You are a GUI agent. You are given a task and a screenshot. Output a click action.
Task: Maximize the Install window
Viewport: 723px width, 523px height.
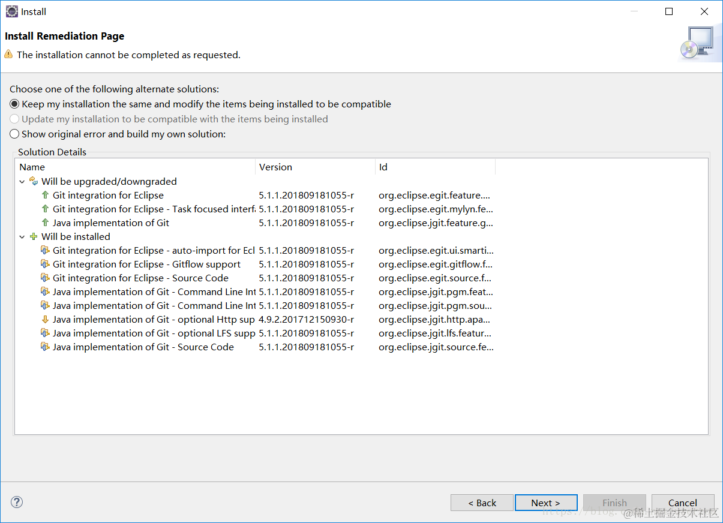click(x=669, y=11)
